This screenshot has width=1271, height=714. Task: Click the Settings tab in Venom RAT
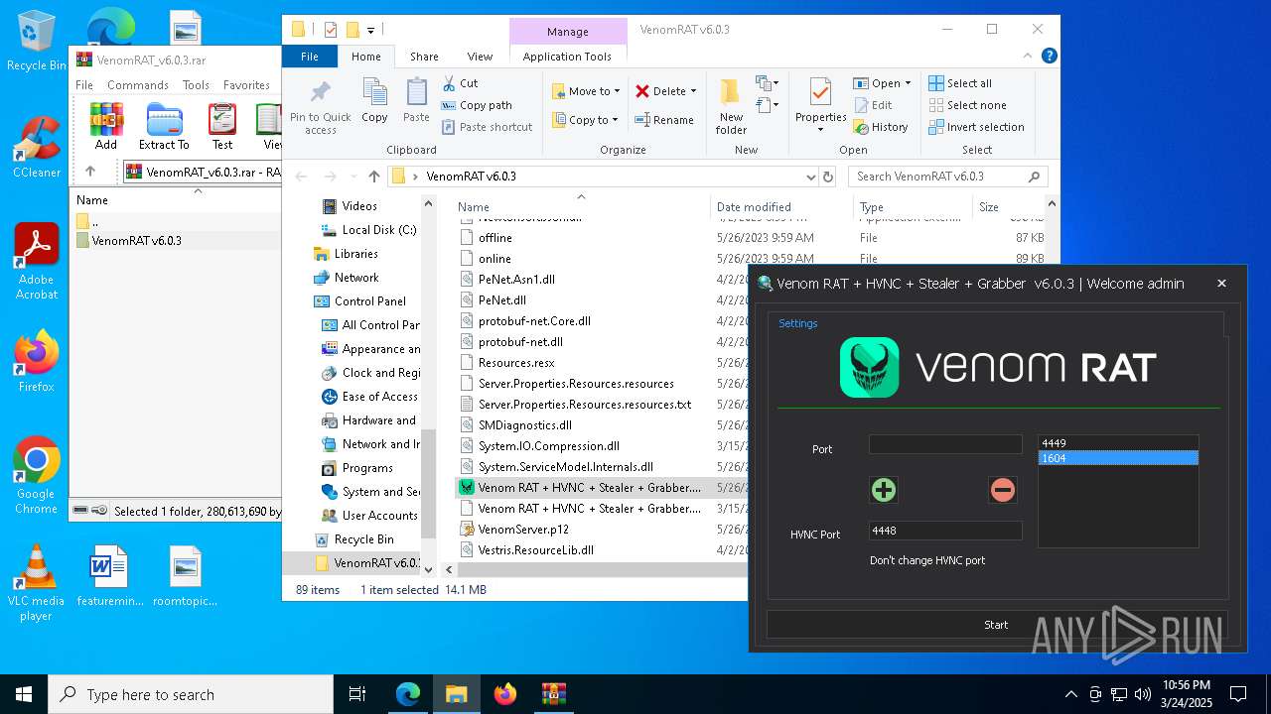pyautogui.click(x=798, y=323)
